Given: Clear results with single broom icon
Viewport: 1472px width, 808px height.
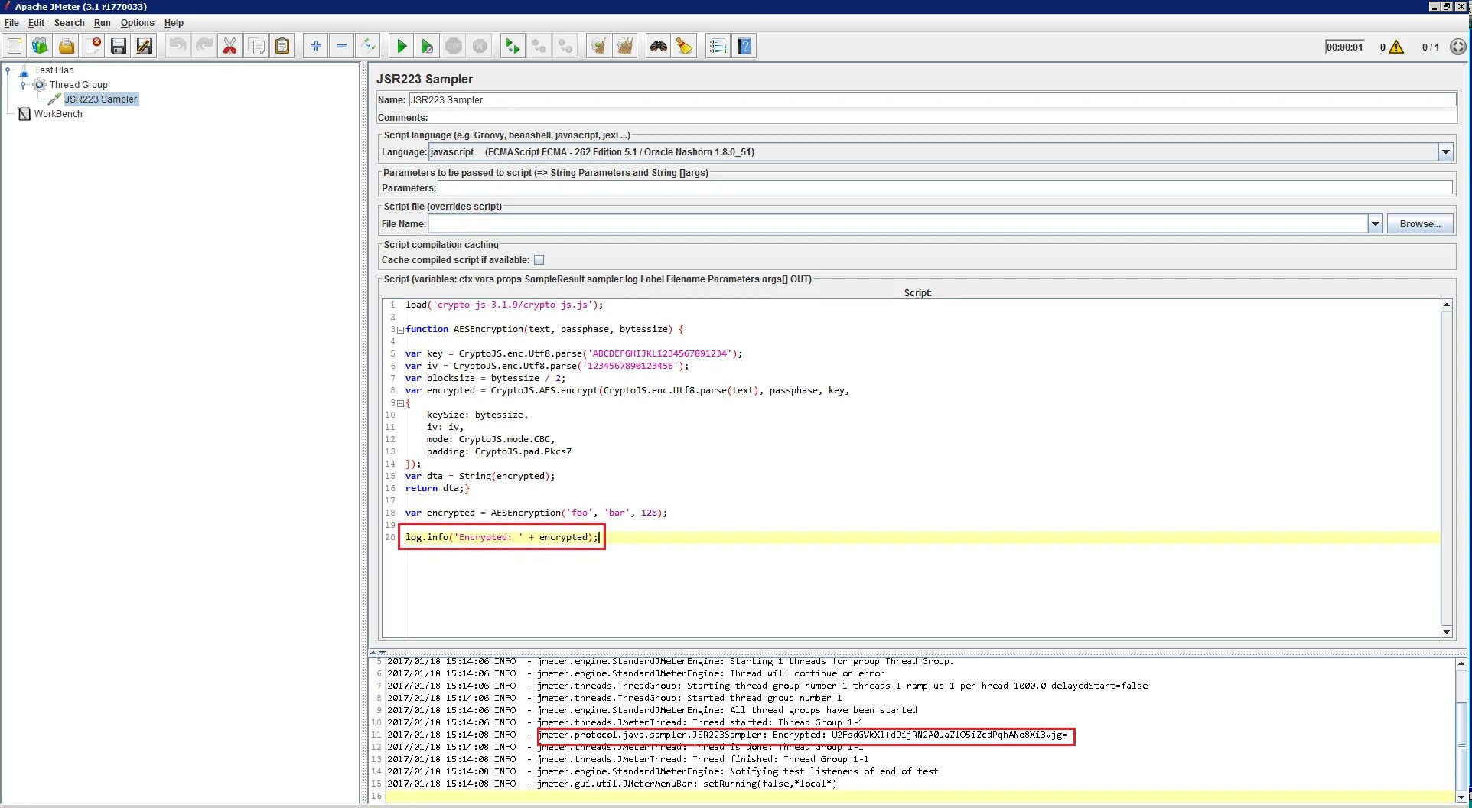Looking at the screenshot, I should coord(599,47).
